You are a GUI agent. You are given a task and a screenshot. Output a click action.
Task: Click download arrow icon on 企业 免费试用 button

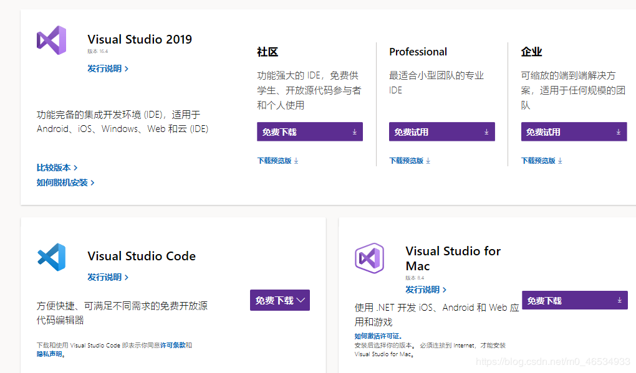tap(619, 131)
